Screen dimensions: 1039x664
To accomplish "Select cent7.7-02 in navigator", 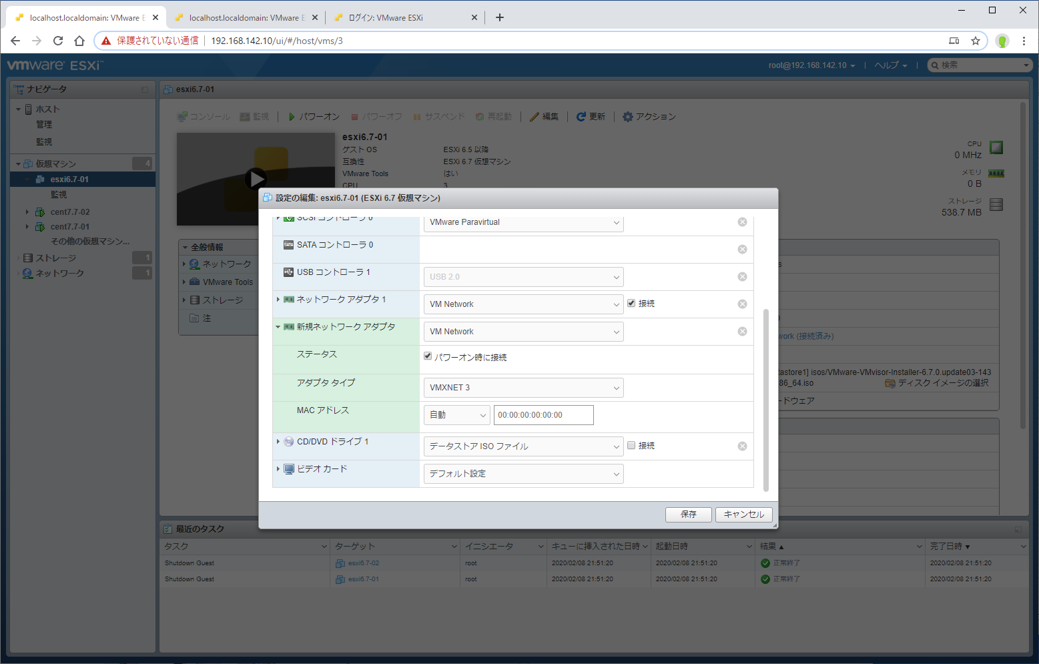I will [70, 212].
